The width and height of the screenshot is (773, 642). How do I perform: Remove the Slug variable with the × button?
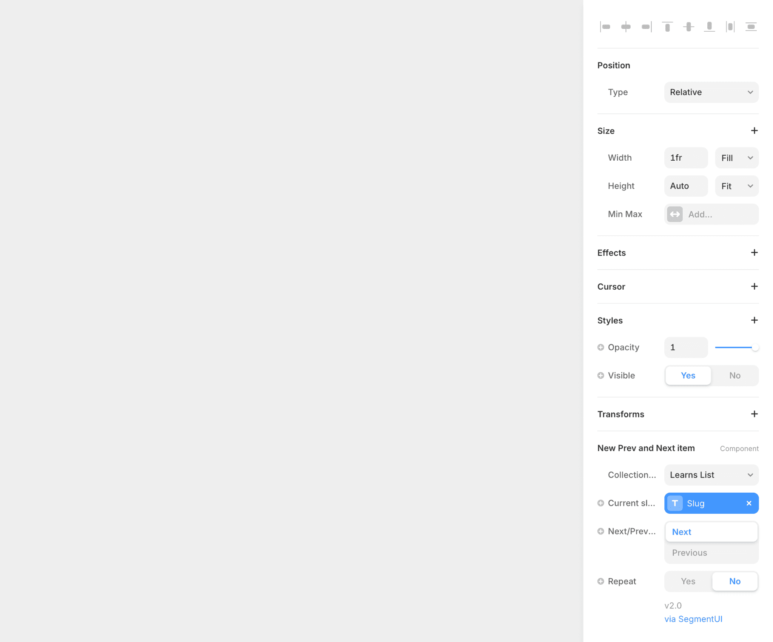coord(748,503)
